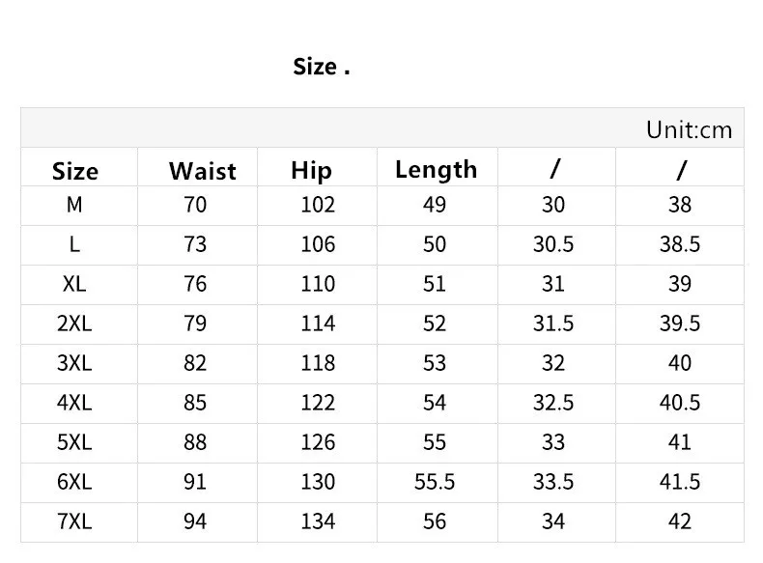The height and width of the screenshot is (563, 763).
Task: Click the Unit:cm label
Action: tap(690, 130)
